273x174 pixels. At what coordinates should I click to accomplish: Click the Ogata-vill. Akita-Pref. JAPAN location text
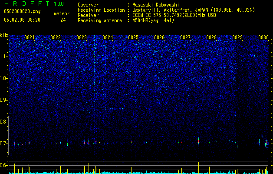pyautogui.click(x=194, y=10)
